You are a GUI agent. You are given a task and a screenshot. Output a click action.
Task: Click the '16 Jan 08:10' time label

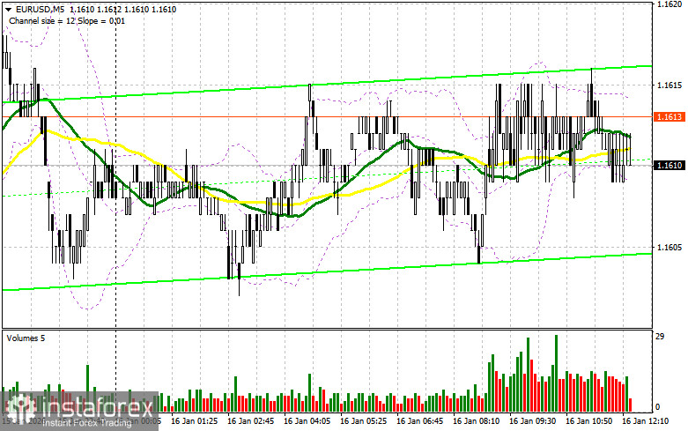point(476,421)
